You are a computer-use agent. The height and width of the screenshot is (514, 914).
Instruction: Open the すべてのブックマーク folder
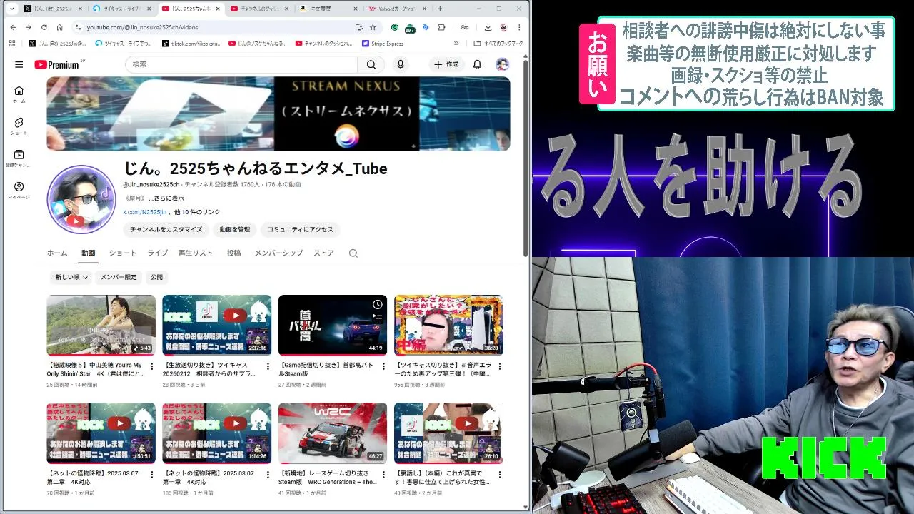498,44
